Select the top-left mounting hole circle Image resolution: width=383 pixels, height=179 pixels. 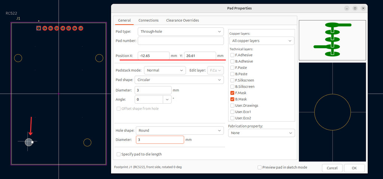18,58
